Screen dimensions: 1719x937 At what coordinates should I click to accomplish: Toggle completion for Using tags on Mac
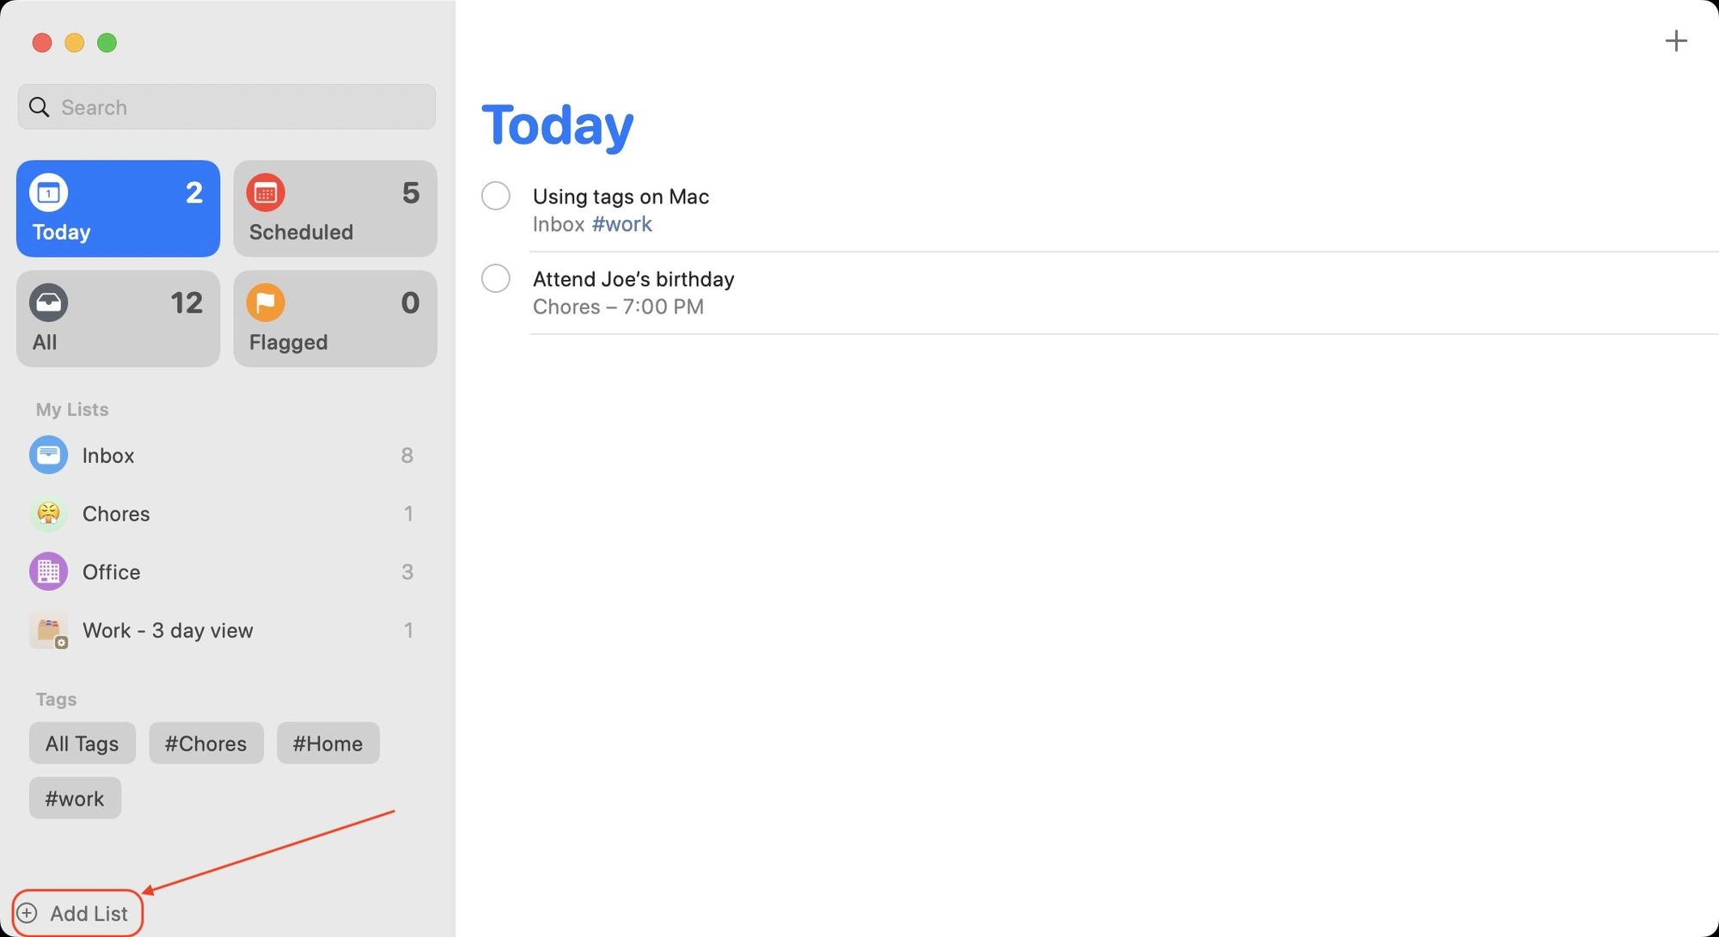click(495, 196)
